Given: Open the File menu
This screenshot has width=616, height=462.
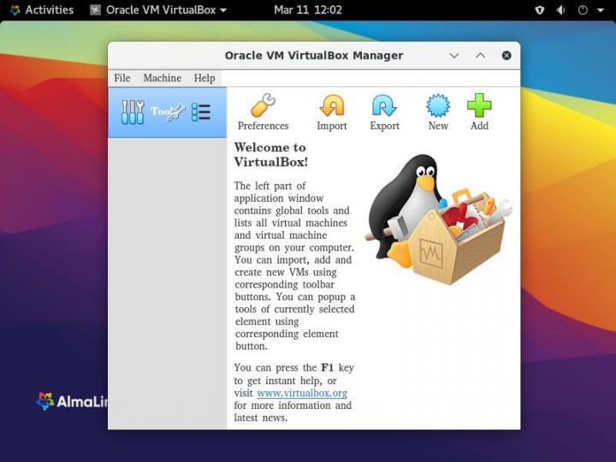Looking at the screenshot, I should pyautogui.click(x=122, y=78).
